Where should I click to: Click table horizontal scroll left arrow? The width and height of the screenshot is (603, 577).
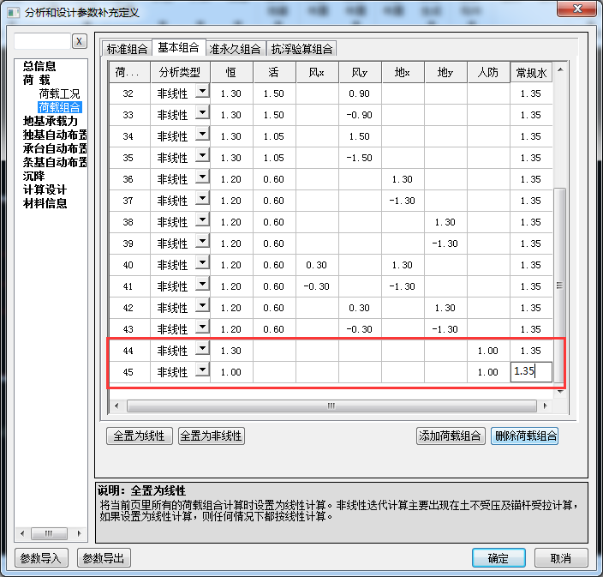[x=116, y=406]
